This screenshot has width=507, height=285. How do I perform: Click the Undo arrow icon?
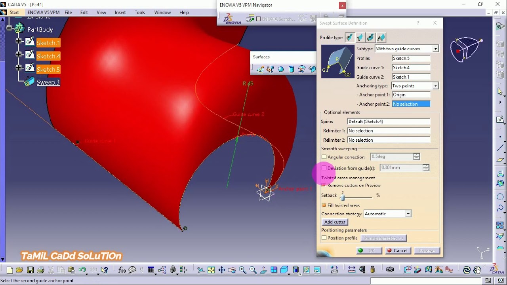(x=82, y=270)
